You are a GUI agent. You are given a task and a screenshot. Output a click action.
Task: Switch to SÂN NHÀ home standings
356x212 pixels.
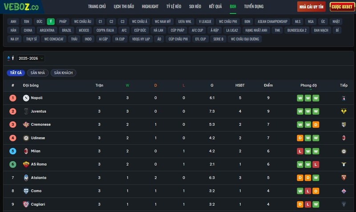click(38, 73)
